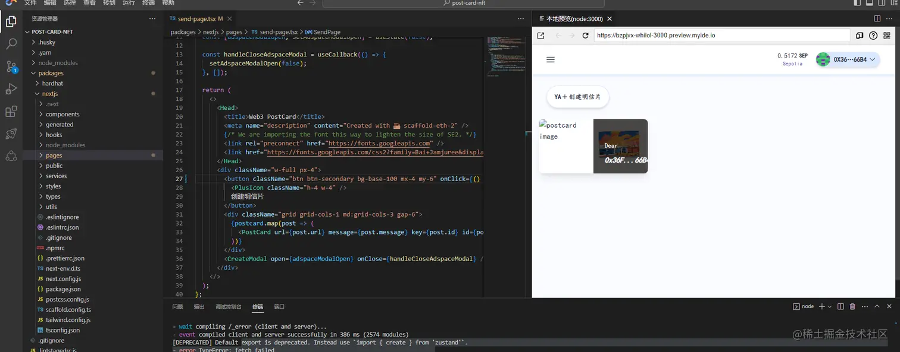This screenshot has height=352, width=900.
Task: Open Source Control view with badge
Action: 11,66
